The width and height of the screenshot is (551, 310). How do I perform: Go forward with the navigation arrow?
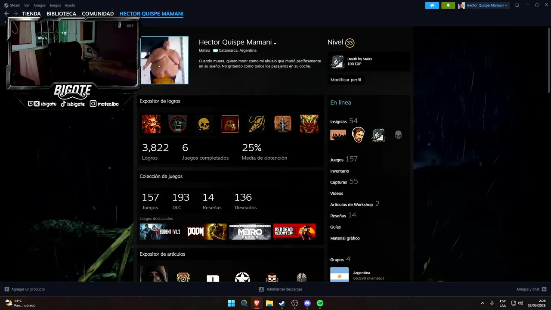tap(15, 14)
